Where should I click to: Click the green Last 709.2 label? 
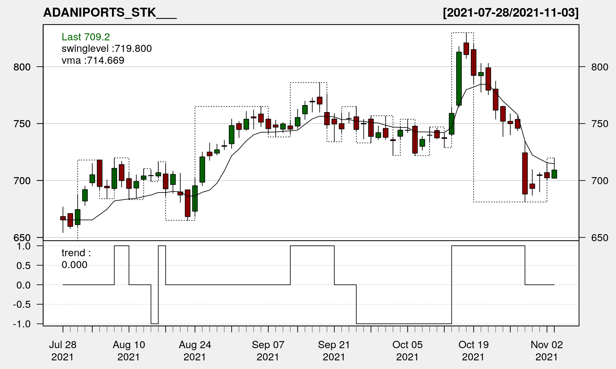click(x=86, y=37)
